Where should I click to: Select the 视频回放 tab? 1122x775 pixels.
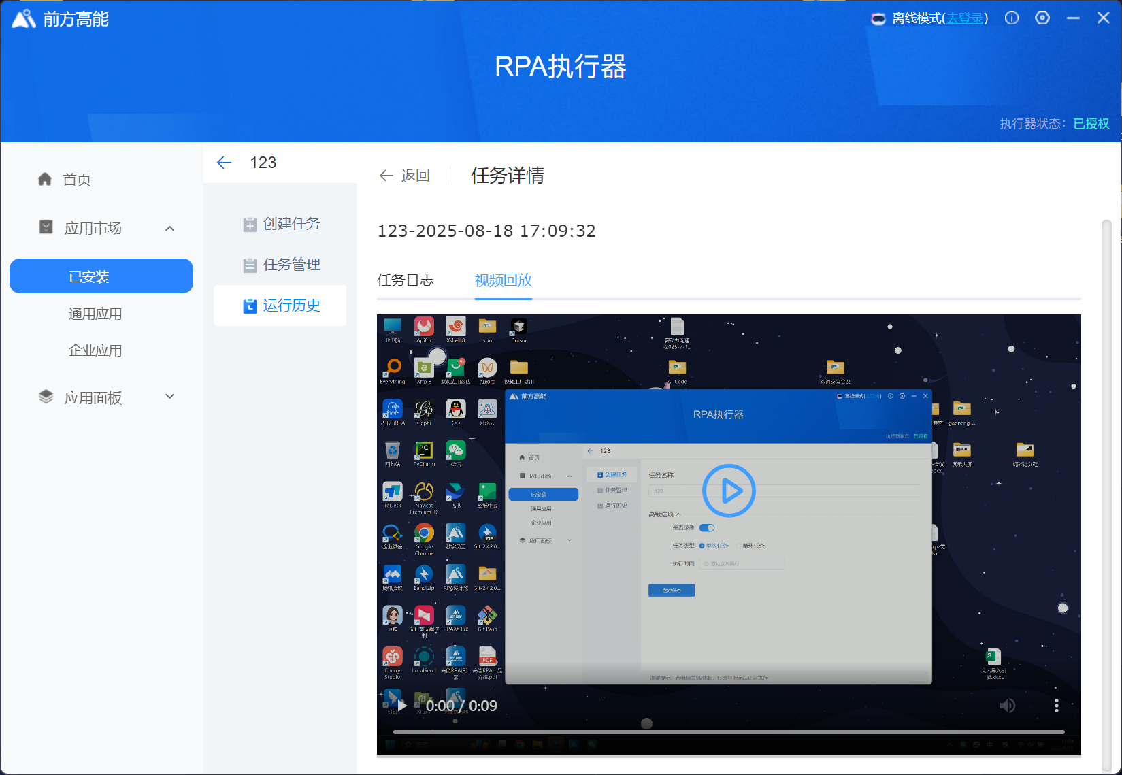[503, 280]
